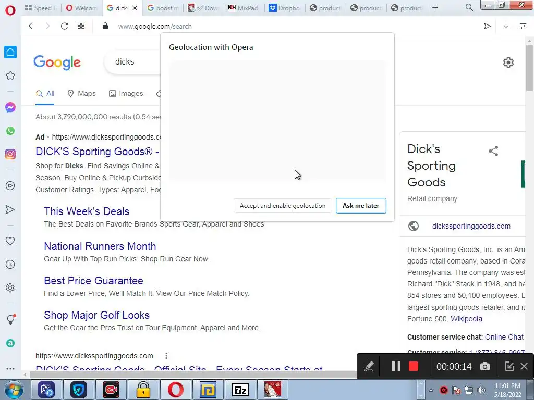Select the Maps search filter

82,94
